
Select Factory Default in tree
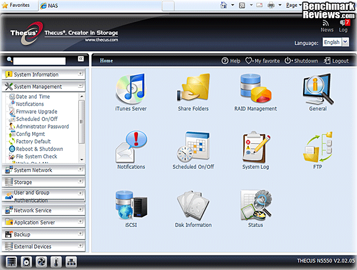(x=33, y=142)
